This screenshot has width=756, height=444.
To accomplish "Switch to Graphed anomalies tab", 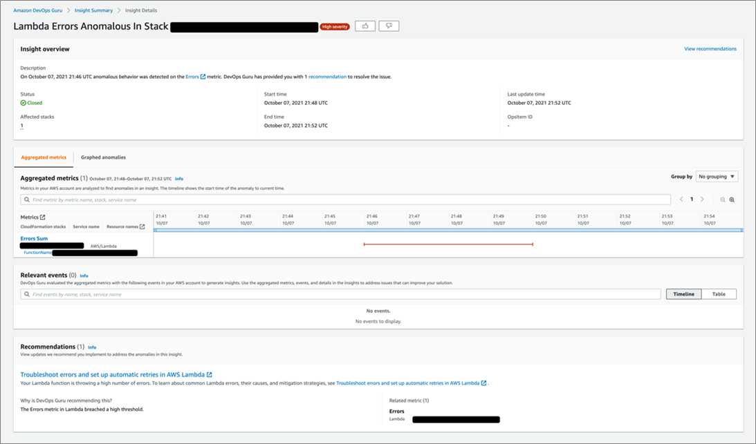I will click(x=103, y=157).
